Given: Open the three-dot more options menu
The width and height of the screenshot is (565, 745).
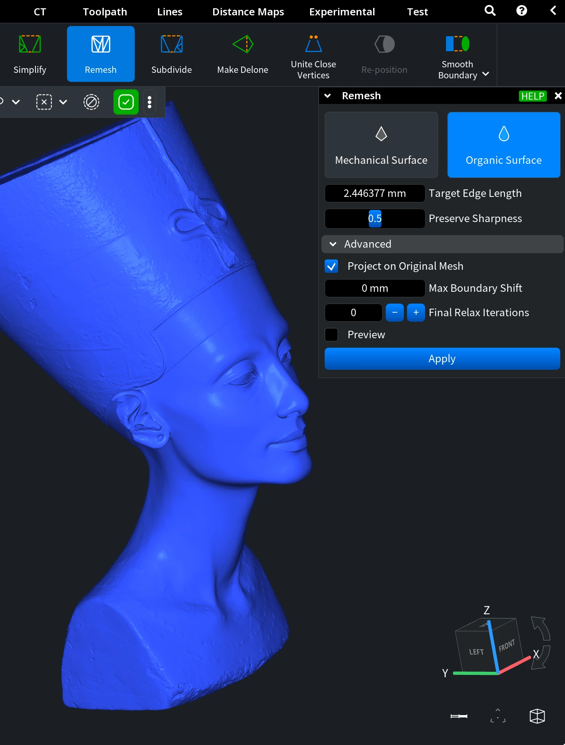Looking at the screenshot, I should [150, 102].
